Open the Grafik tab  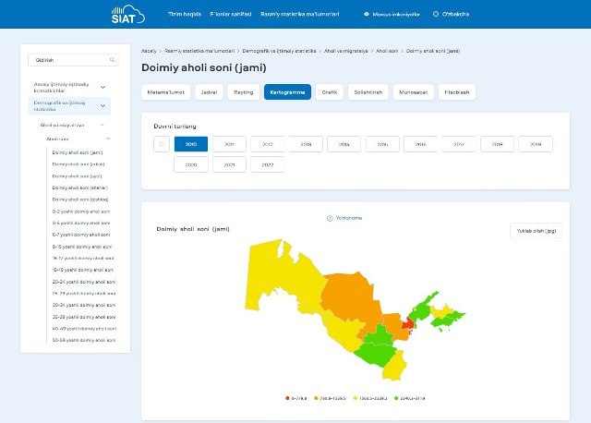click(330, 92)
